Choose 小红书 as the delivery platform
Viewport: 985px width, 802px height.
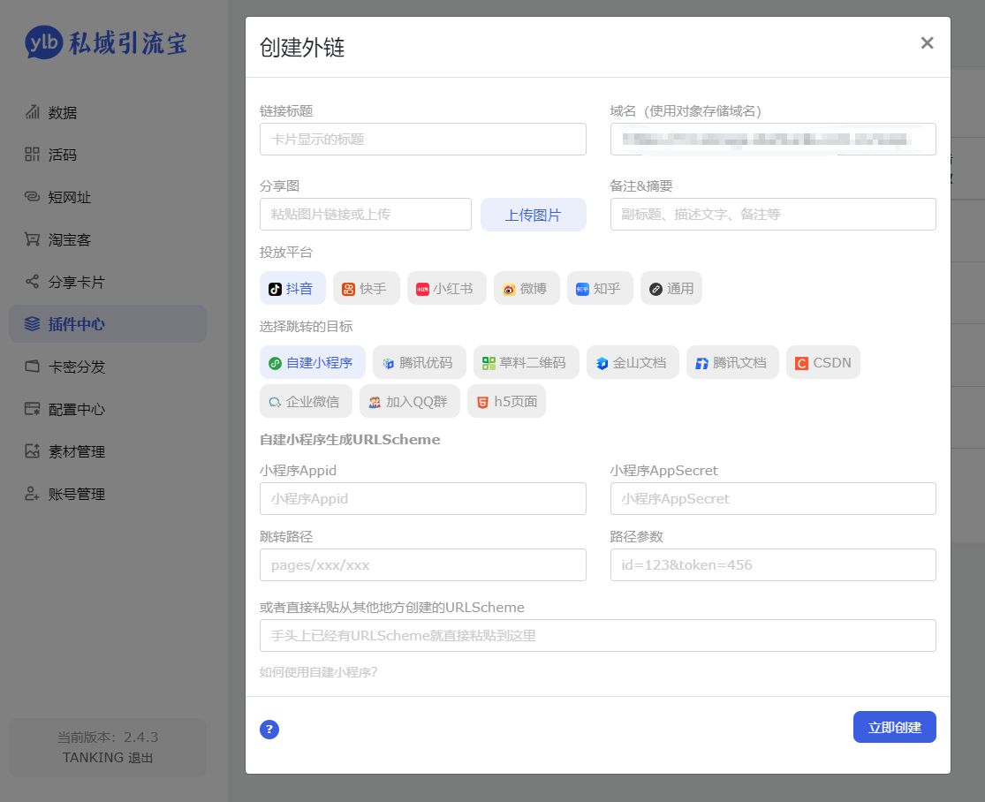tap(446, 288)
